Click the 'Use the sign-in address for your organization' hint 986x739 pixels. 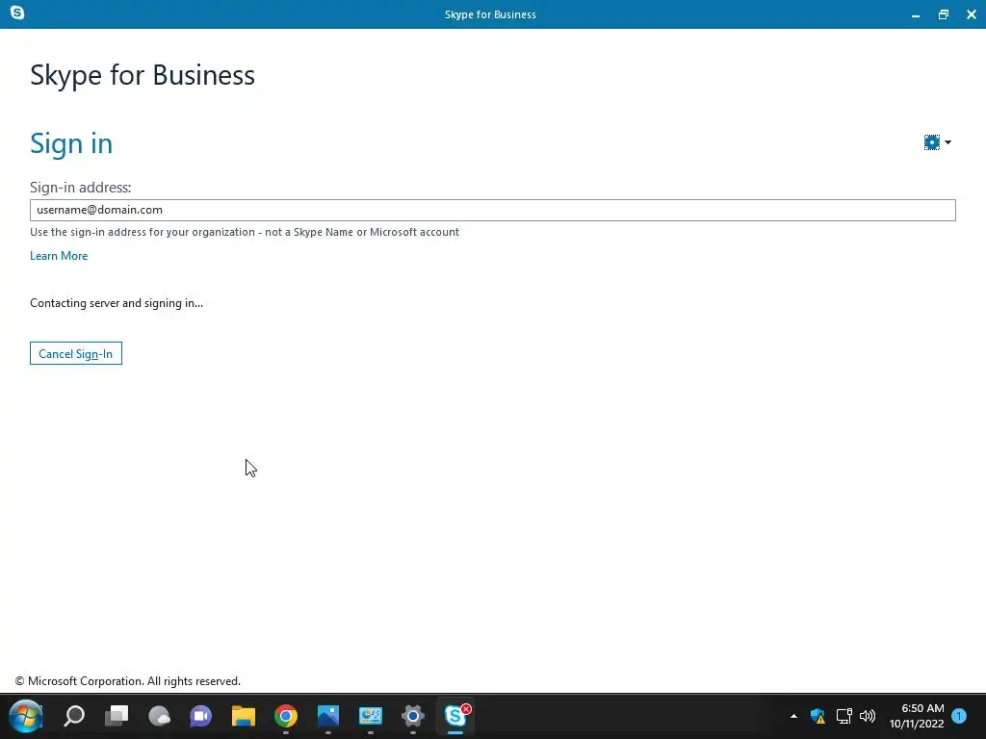coord(245,232)
